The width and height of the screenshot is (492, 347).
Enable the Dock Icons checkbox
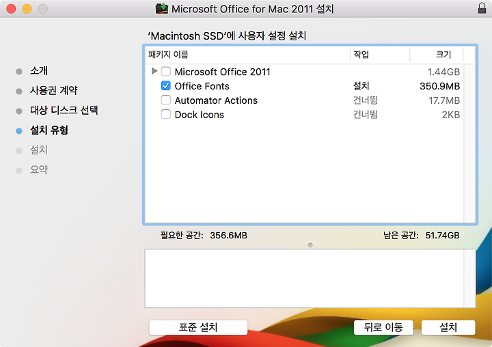pyautogui.click(x=165, y=114)
